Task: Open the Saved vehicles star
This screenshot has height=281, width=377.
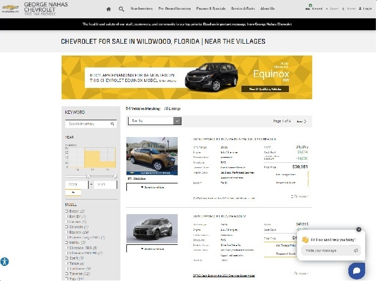Action: [327, 9]
